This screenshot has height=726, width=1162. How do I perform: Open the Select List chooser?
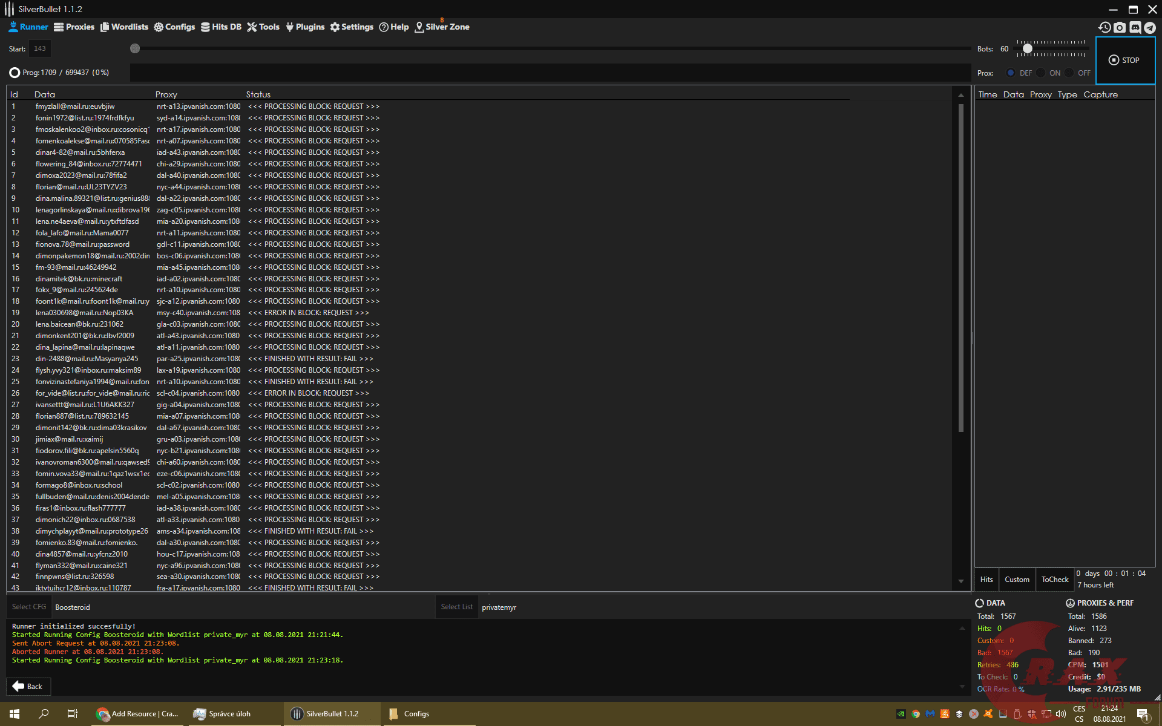click(x=456, y=607)
